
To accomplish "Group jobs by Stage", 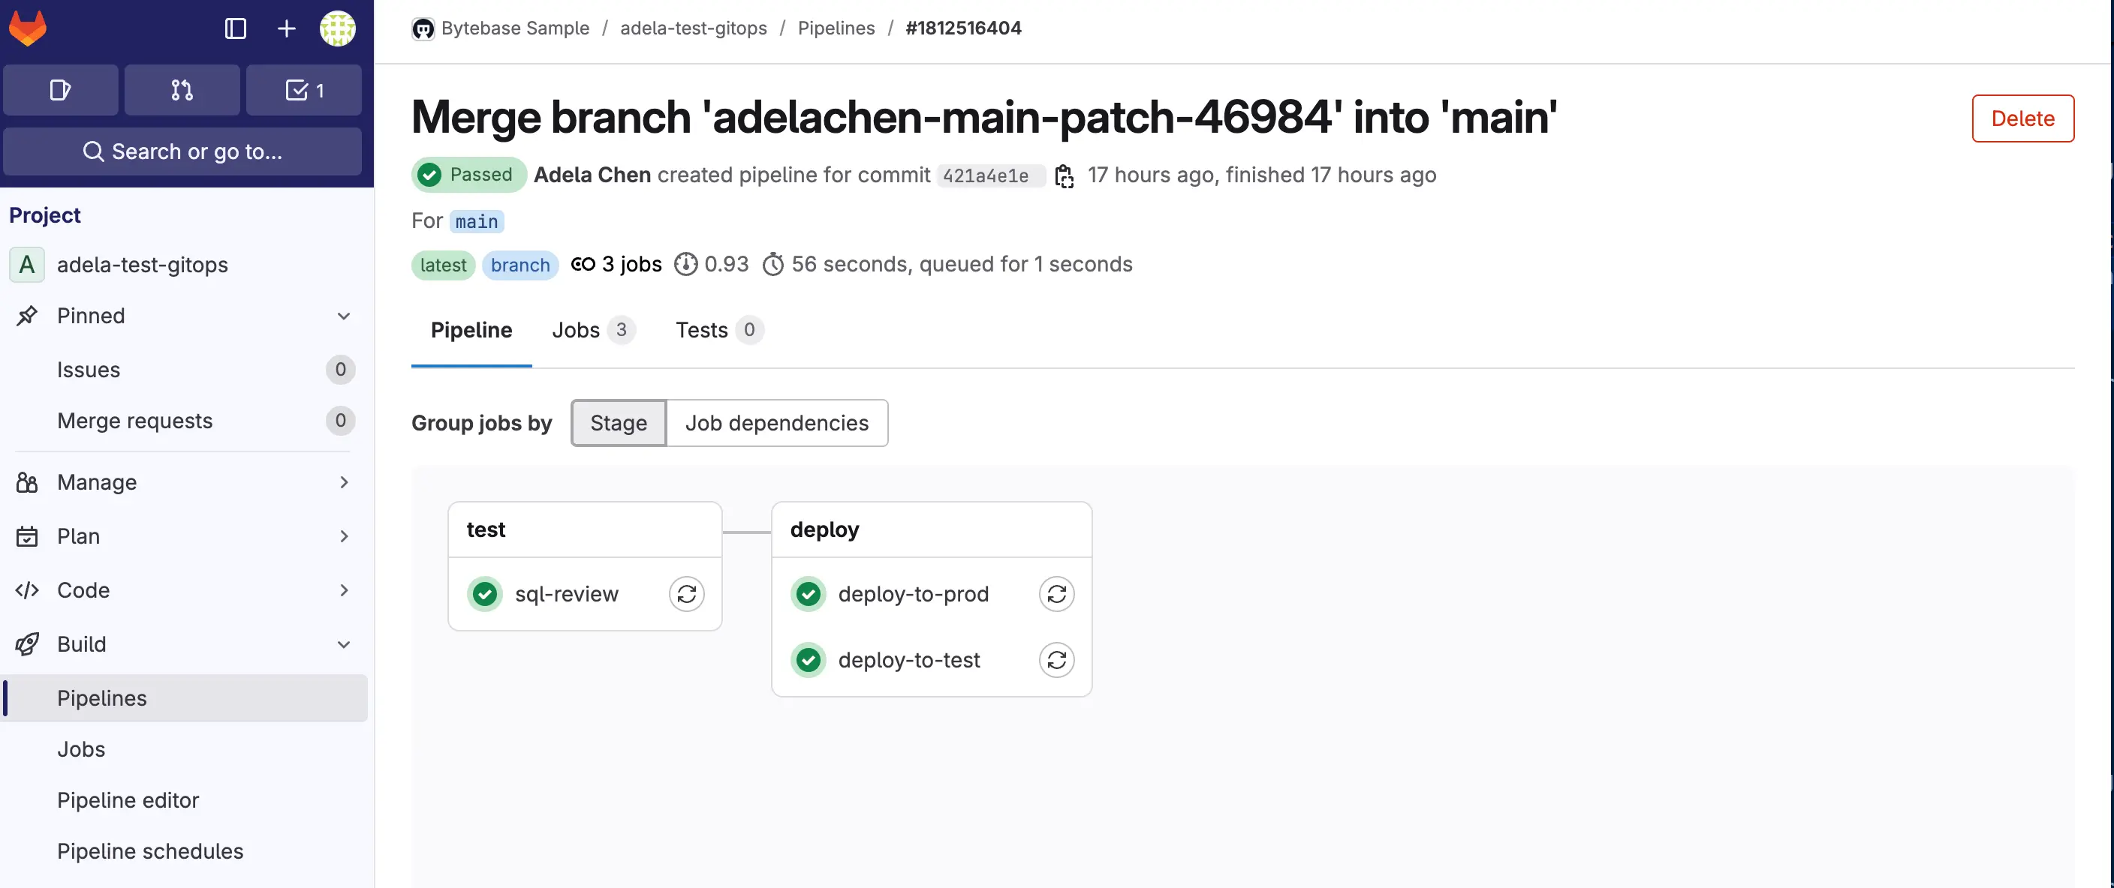I will (x=619, y=423).
